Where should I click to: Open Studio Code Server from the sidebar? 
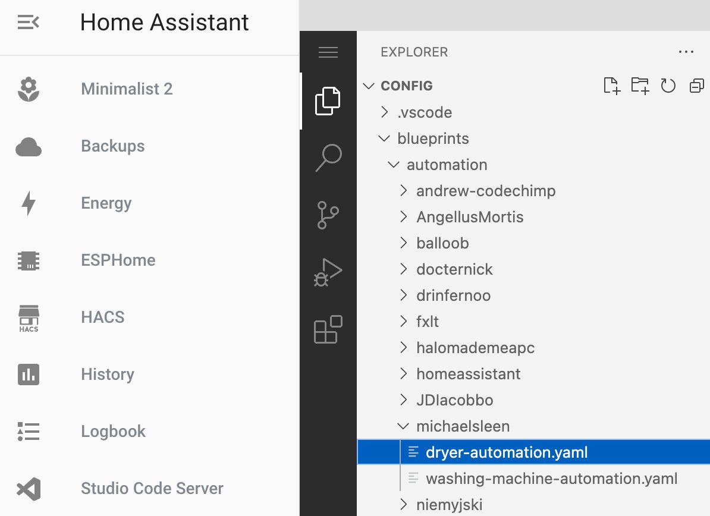(152, 489)
